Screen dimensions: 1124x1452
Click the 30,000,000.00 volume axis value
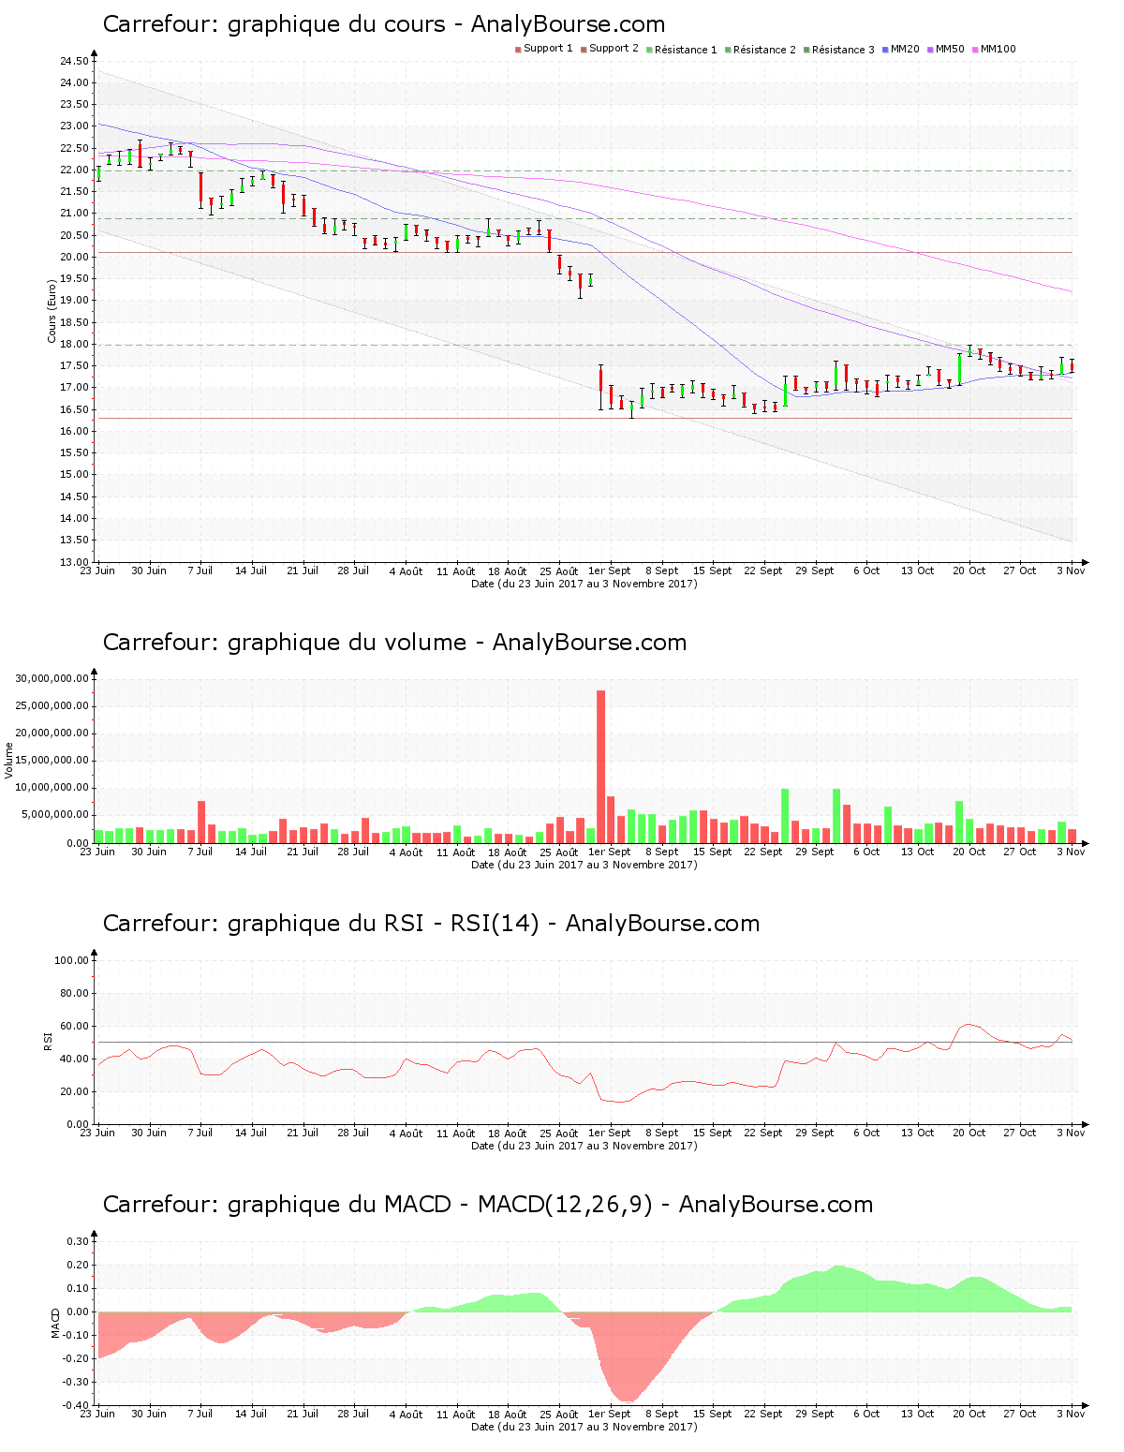[52, 679]
